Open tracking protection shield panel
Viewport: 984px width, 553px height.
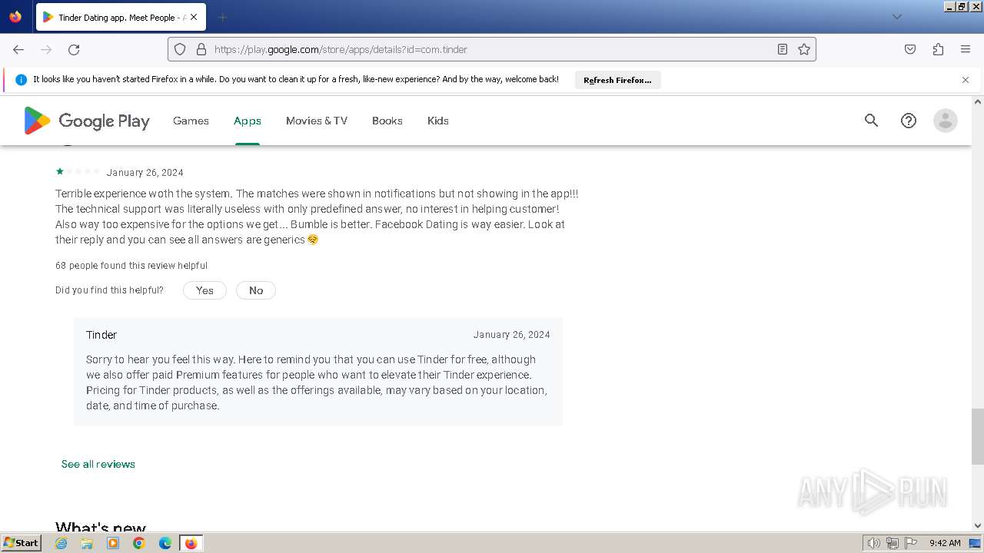(x=180, y=49)
